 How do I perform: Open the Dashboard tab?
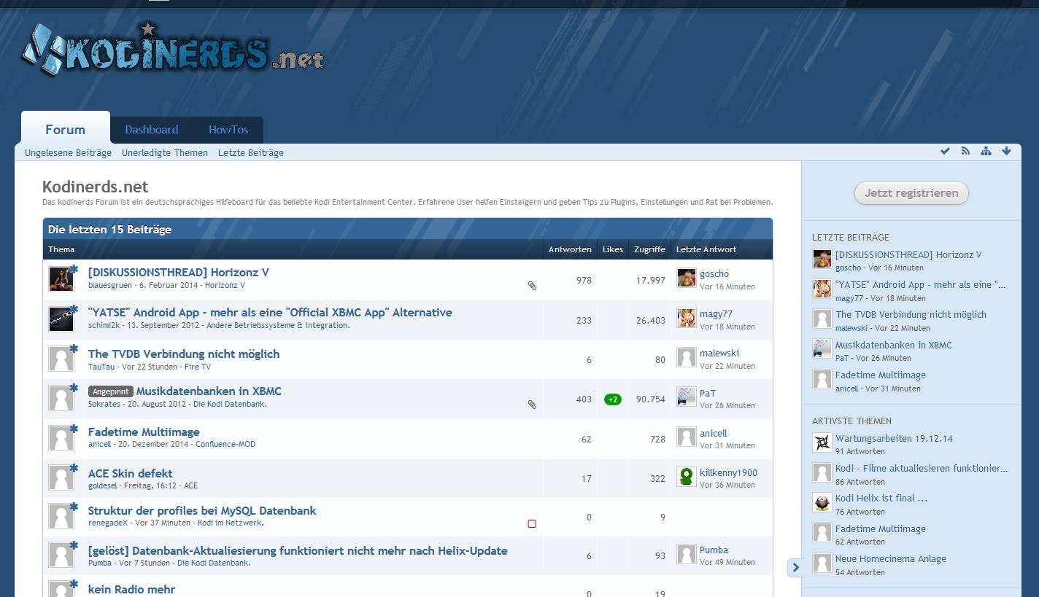152,130
